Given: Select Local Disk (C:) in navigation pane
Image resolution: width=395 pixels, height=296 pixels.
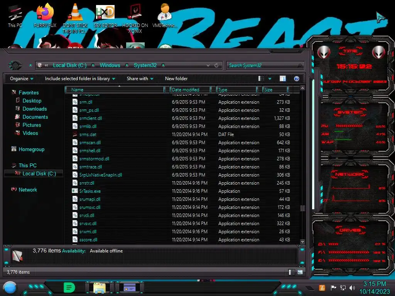Looking at the screenshot, I should [39, 173].
